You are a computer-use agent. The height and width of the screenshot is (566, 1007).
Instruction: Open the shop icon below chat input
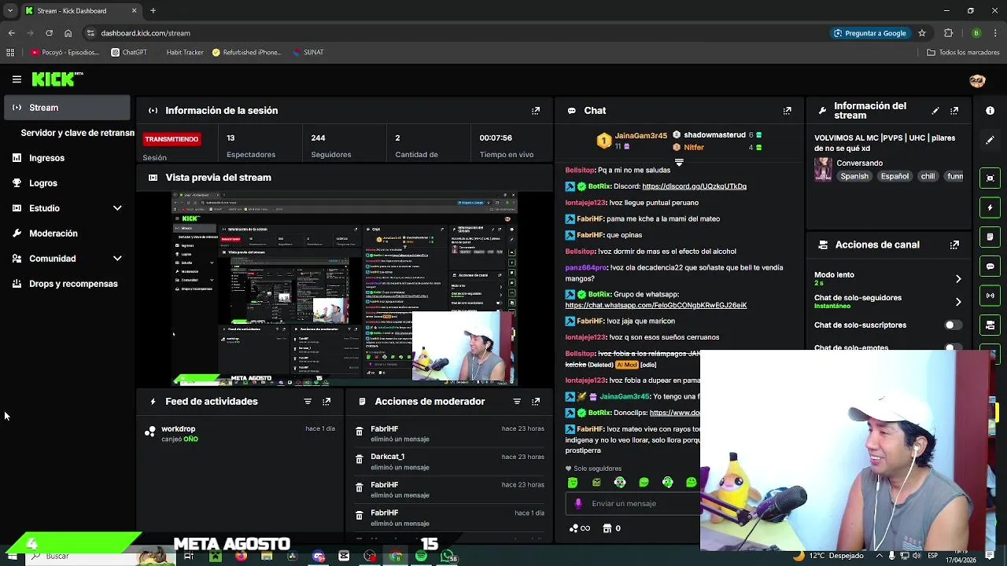pyautogui.click(x=607, y=528)
